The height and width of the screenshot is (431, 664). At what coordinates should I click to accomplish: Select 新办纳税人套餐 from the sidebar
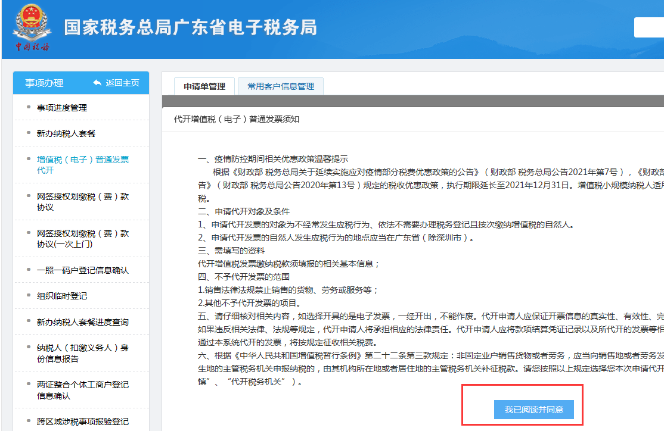pos(66,133)
